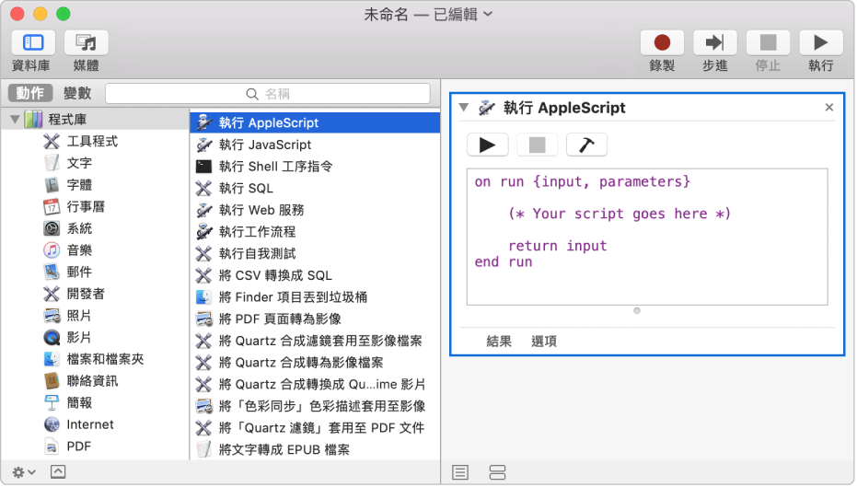
Task: Select the 系統 system category
Action: click(x=79, y=228)
